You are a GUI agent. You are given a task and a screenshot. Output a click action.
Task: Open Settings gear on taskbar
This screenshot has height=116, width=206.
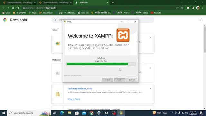pyautogui.click(x=106, y=113)
